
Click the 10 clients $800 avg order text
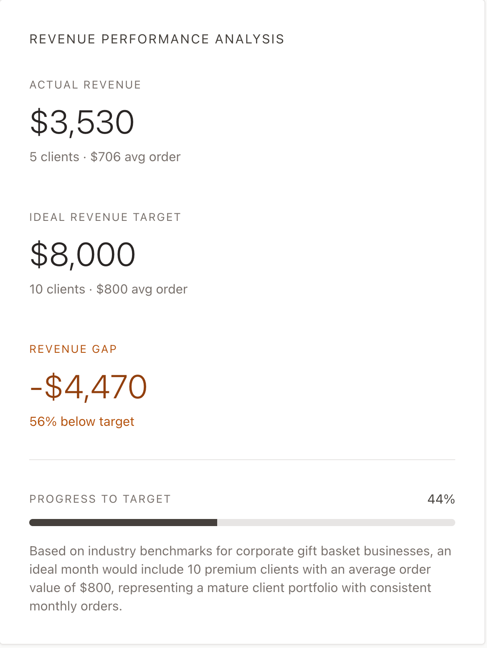tap(109, 289)
